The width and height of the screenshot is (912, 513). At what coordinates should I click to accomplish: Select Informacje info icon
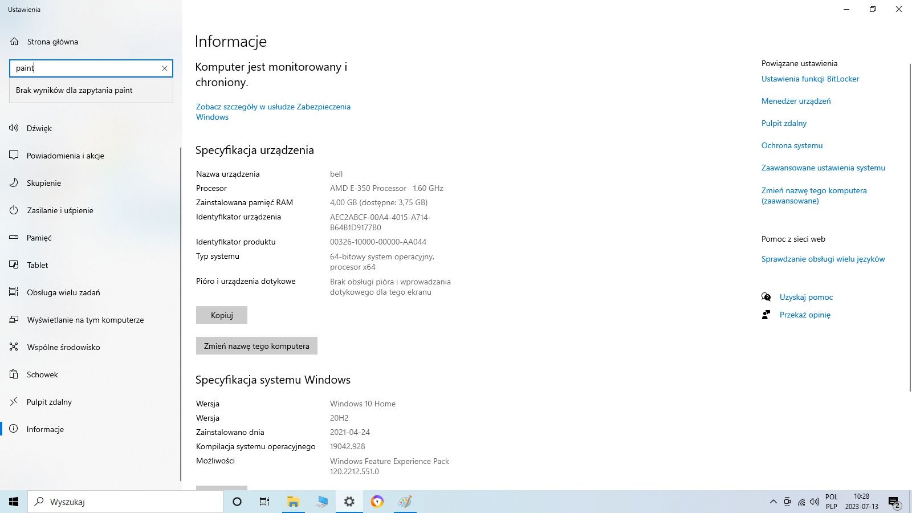[x=14, y=429]
